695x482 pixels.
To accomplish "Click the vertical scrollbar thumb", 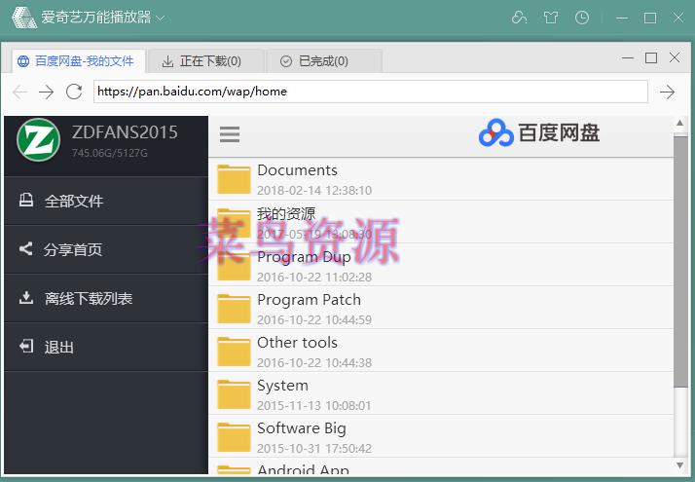I will point(680,262).
